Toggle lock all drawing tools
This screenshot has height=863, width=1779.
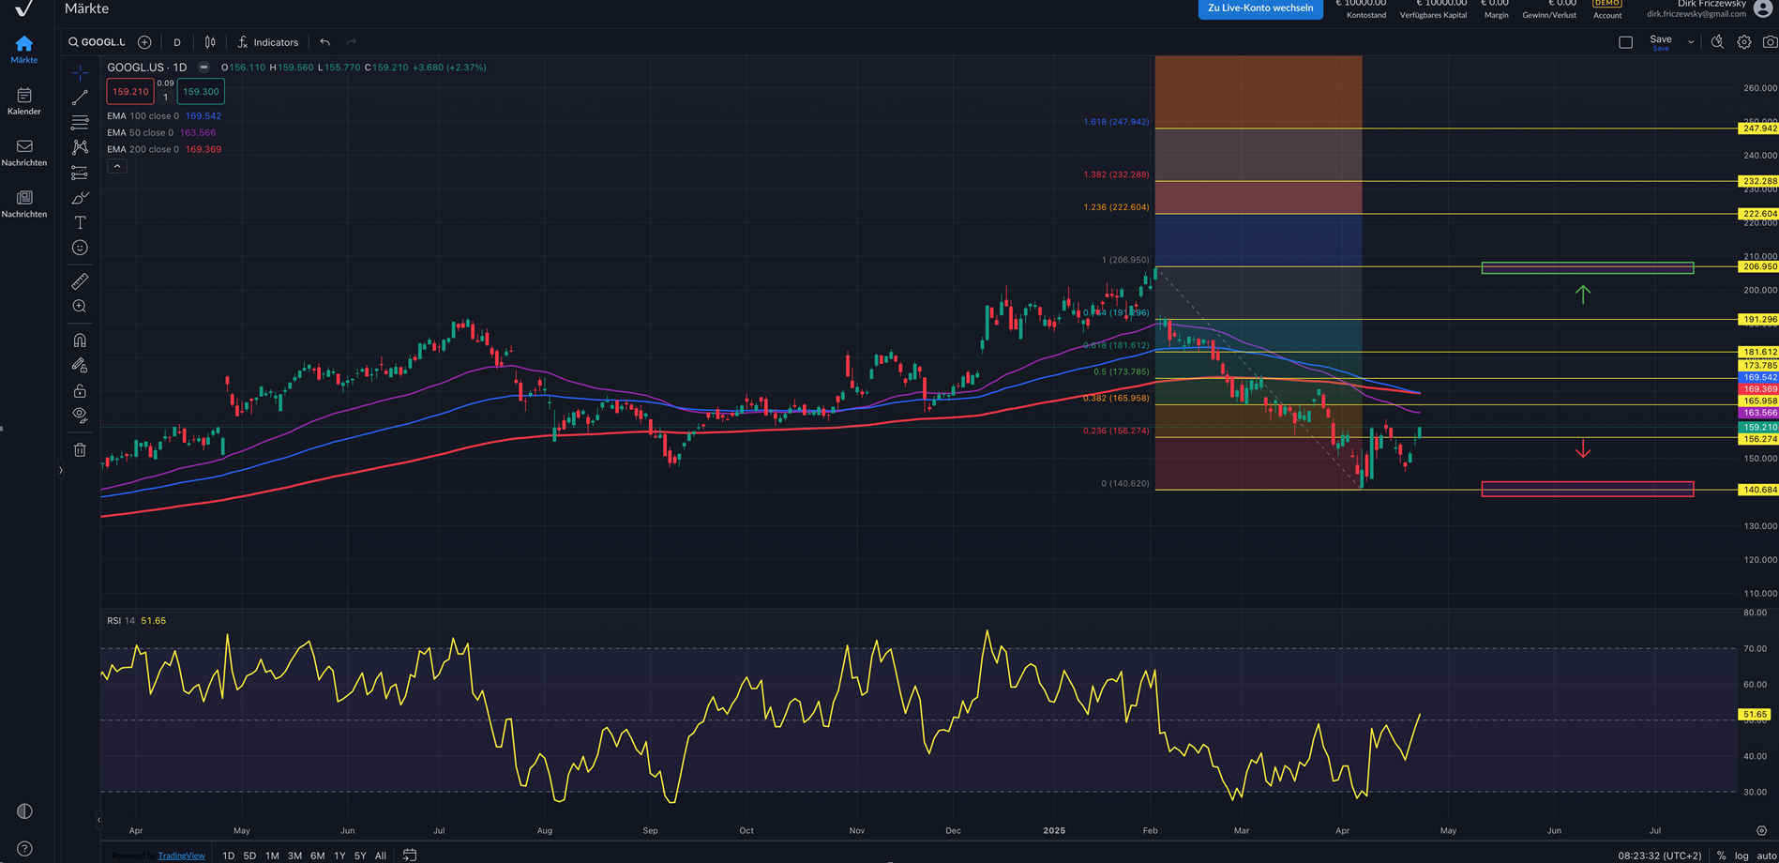click(80, 391)
